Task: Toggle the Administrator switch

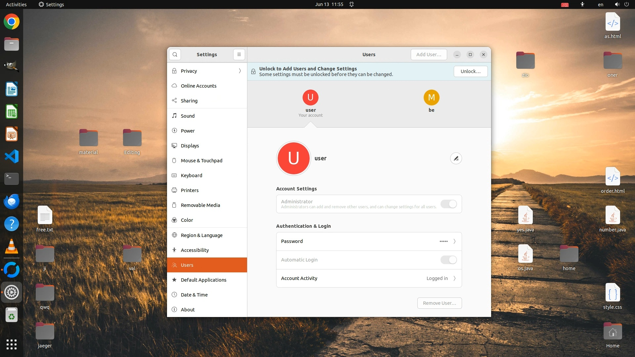Action: click(x=448, y=204)
